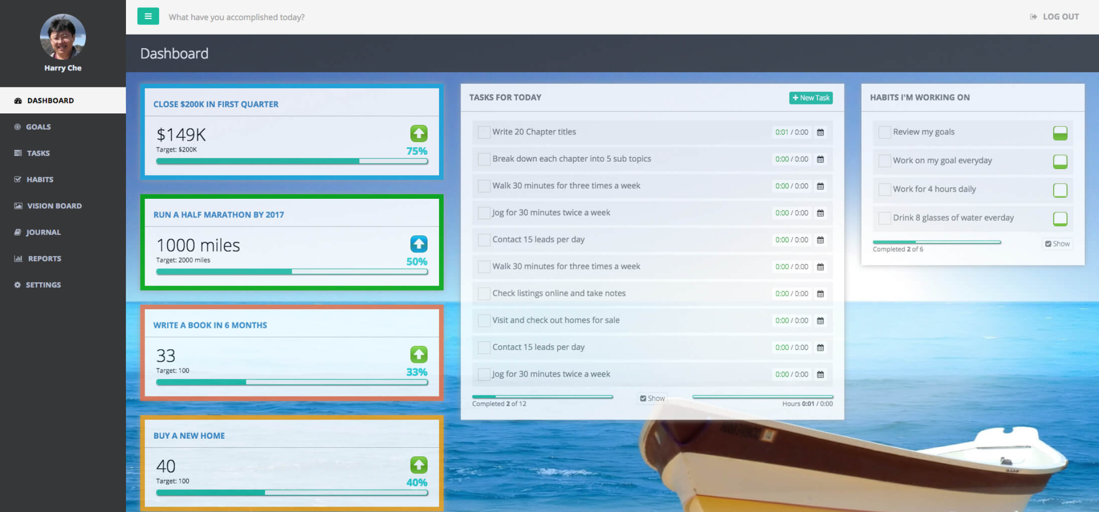Open Reports in sidebar
Viewport: 1099px width, 512px height.
[63, 259]
